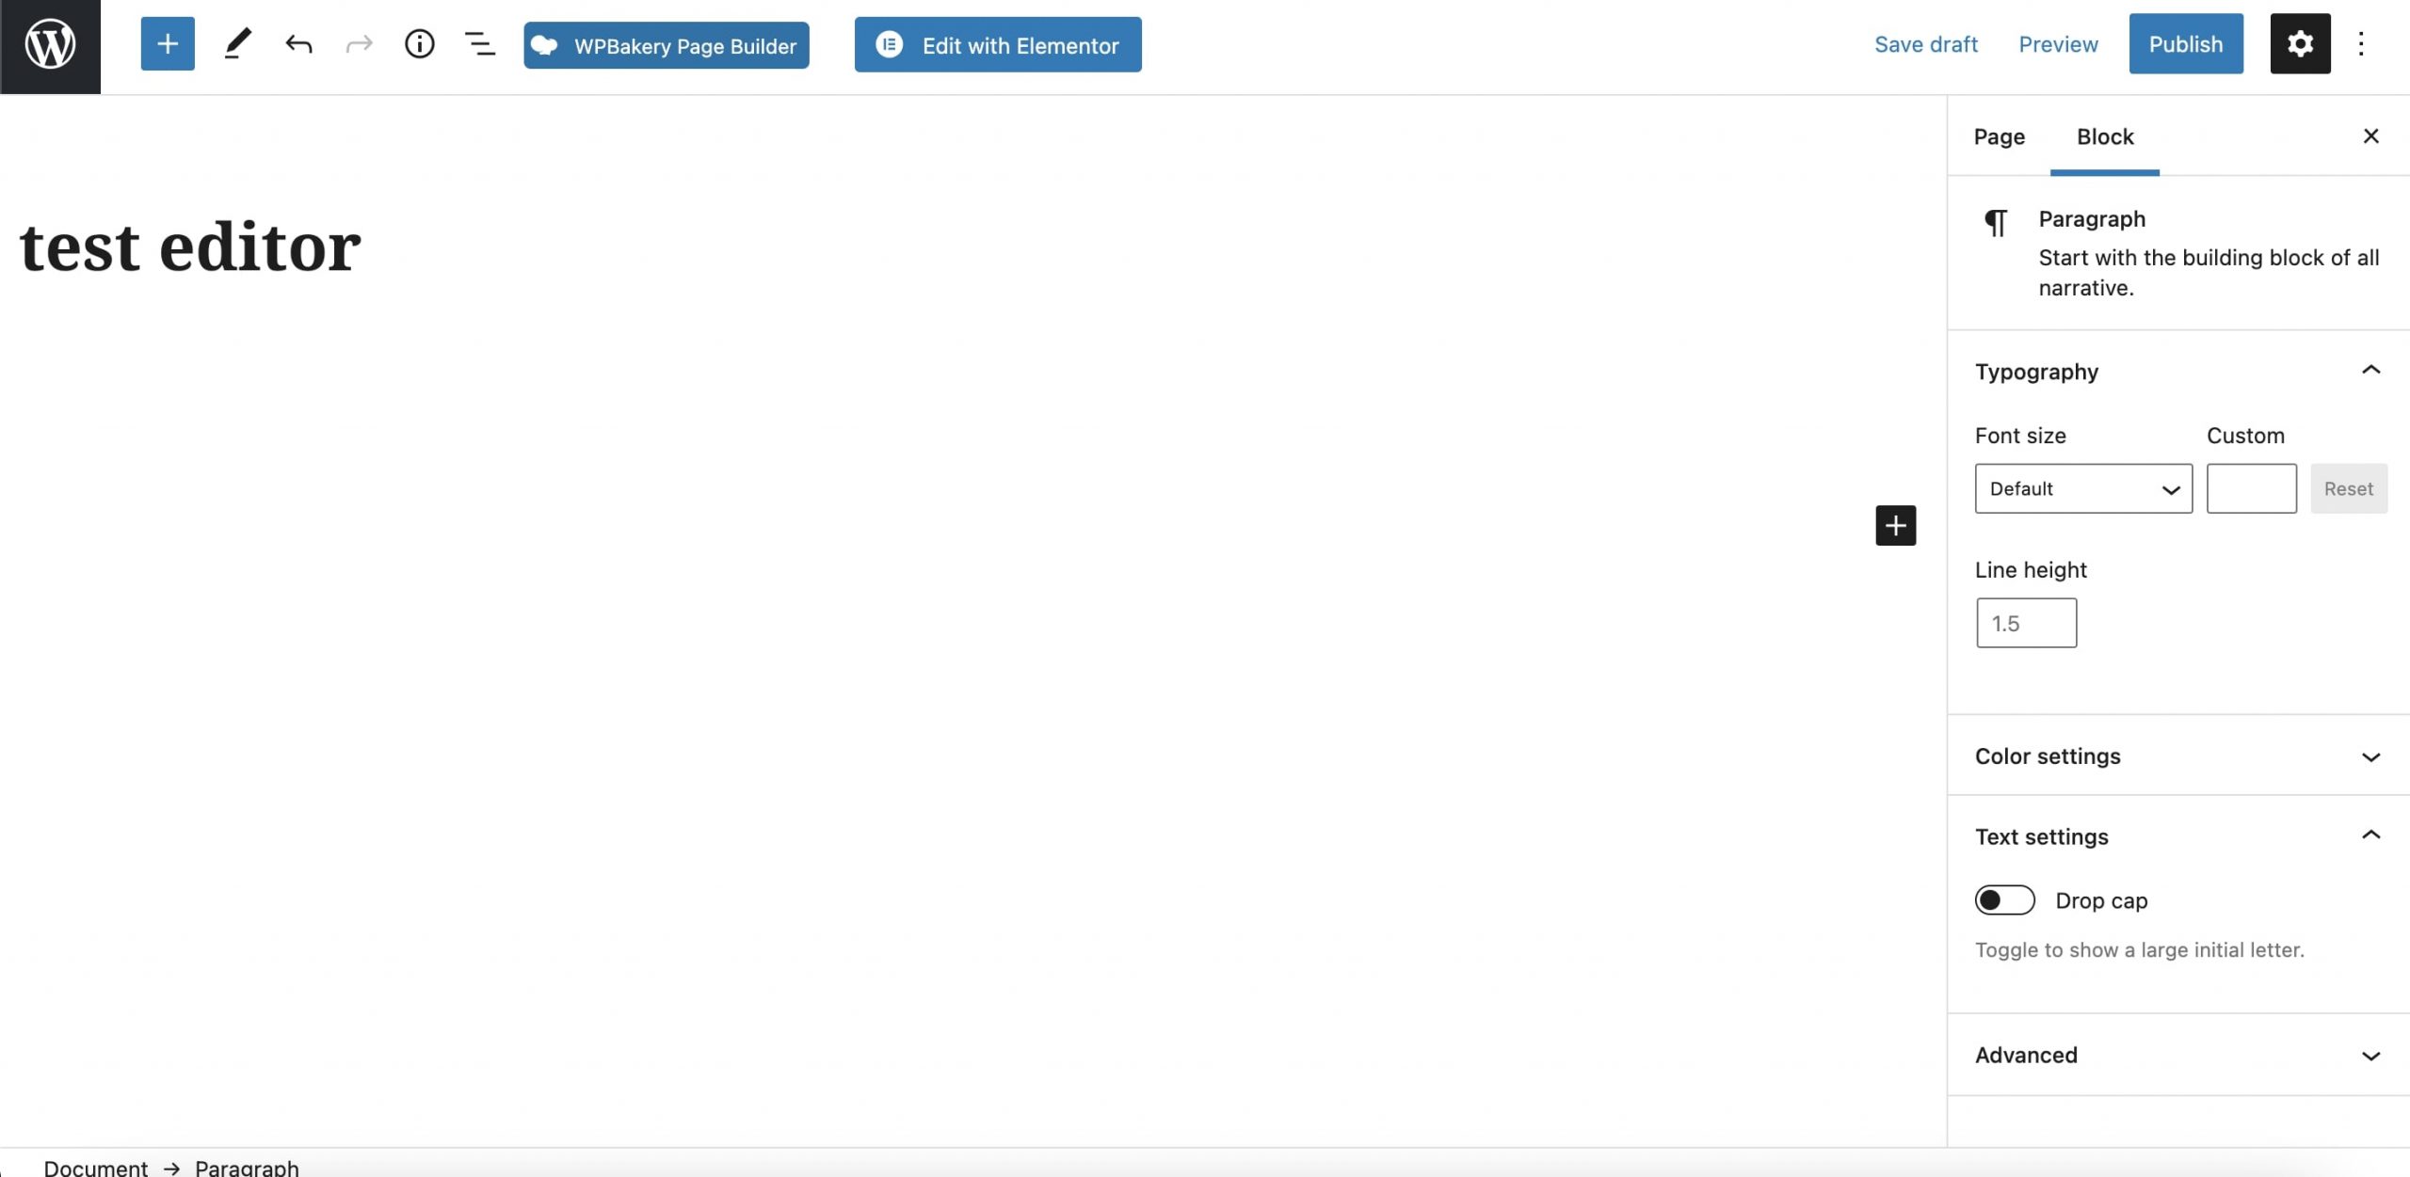Image resolution: width=2410 pixels, height=1177 pixels.
Task: Click the Edit with Elementor button
Action: click(997, 45)
